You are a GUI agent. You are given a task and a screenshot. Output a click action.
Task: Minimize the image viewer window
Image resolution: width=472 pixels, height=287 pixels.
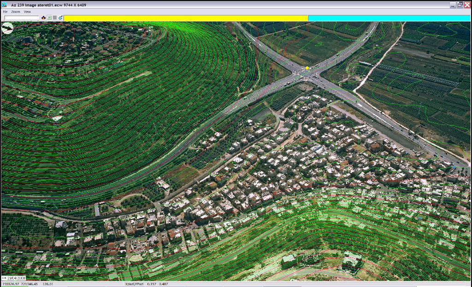(453, 4)
